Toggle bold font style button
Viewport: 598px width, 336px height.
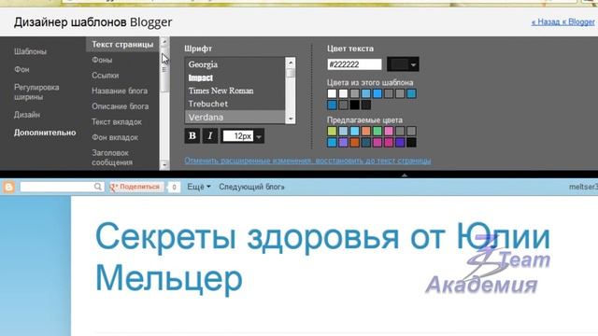click(x=192, y=136)
